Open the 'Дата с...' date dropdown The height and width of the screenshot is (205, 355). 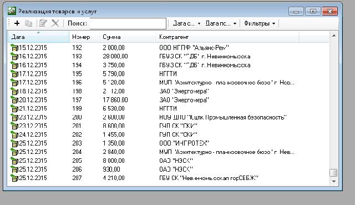click(x=186, y=23)
